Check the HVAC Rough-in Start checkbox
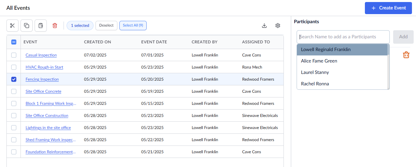The image size is (416, 167). tap(14, 67)
